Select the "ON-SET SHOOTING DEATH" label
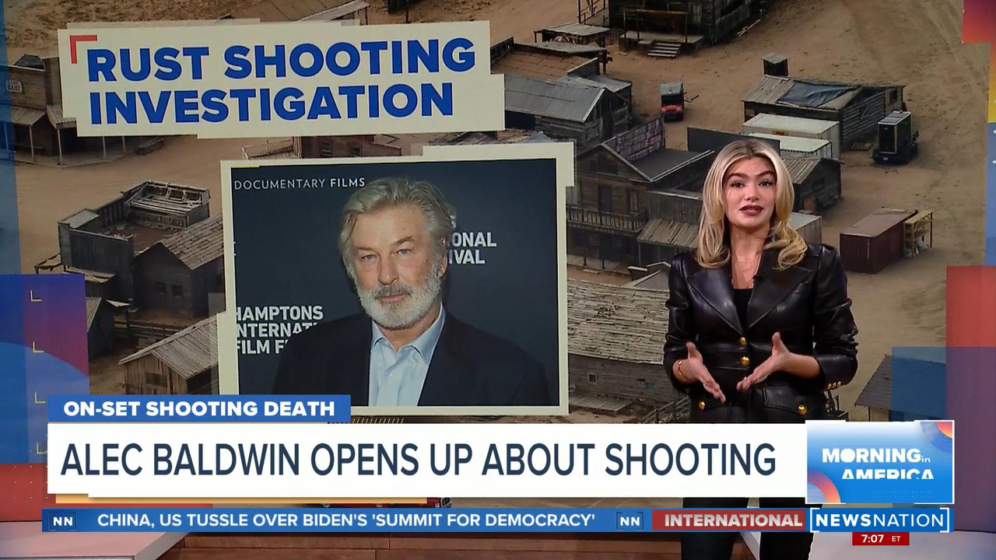Image resolution: width=996 pixels, height=560 pixels. (x=199, y=408)
